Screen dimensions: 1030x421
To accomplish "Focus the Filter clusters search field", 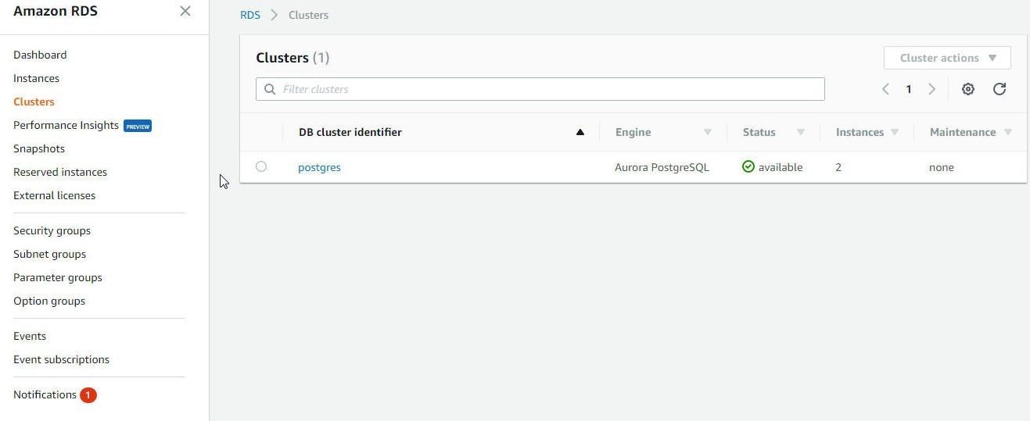I will 540,89.
